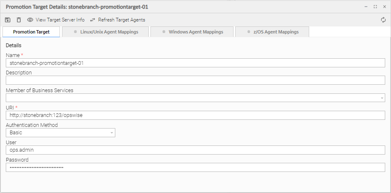Click View Target Server Info
391x193 pixels.
pyautogui.click(x=56, y=20)
